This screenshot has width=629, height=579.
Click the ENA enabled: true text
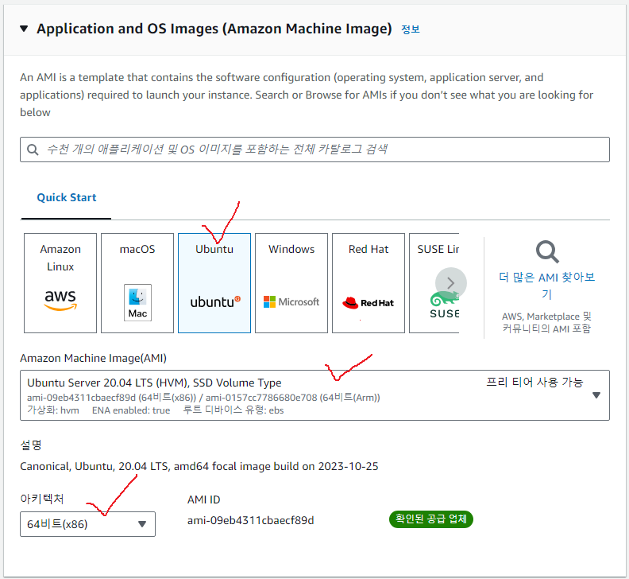pos(131,410)
